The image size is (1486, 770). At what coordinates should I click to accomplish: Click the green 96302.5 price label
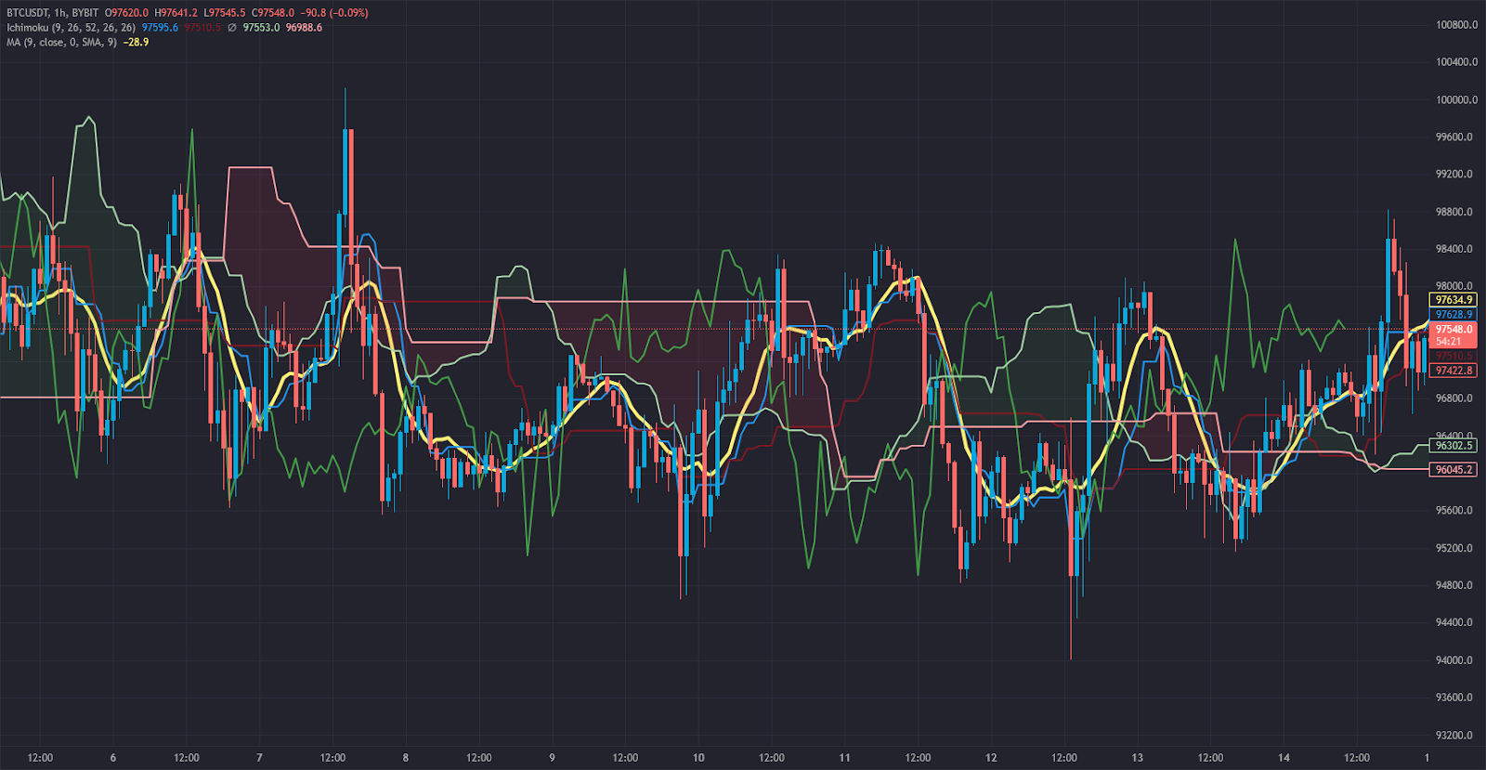[1453, 446]
